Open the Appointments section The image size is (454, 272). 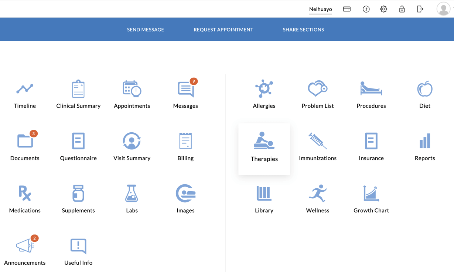pos(132,94)
